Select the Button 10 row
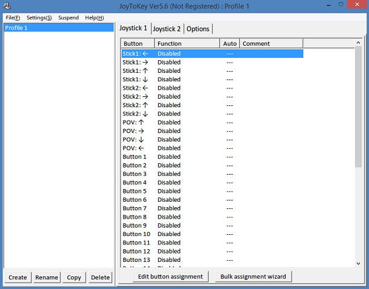The width and height of the screenshot is (369, 289). coord(212,234)
